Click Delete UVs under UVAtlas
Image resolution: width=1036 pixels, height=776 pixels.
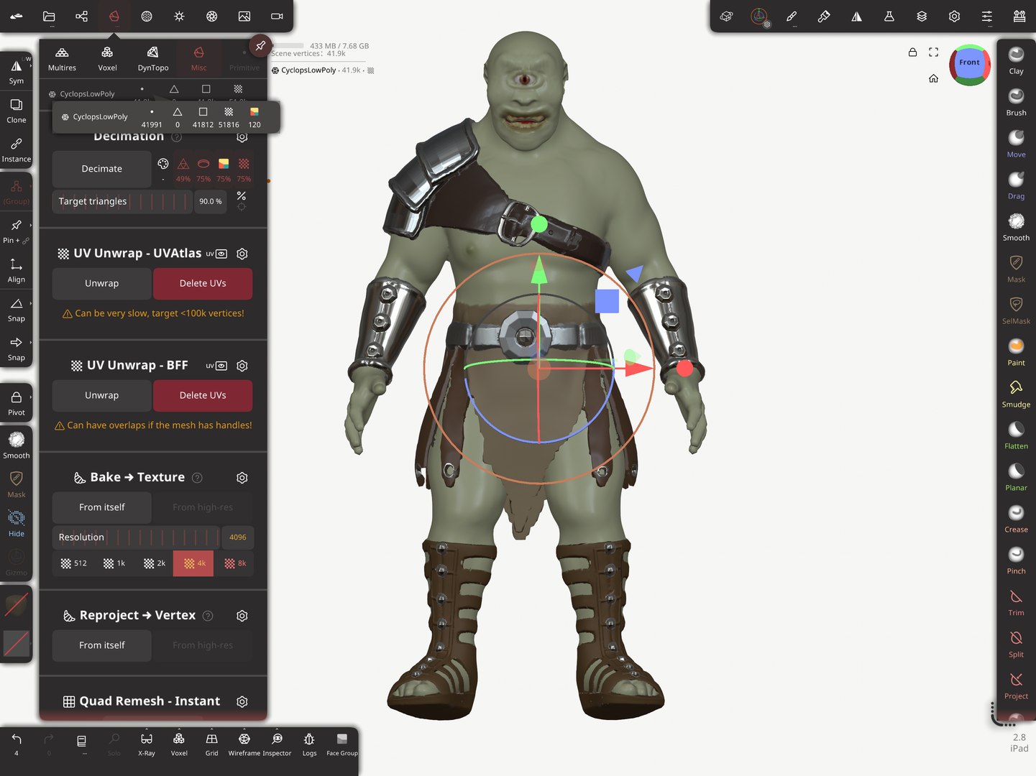[x=203, y=284]
